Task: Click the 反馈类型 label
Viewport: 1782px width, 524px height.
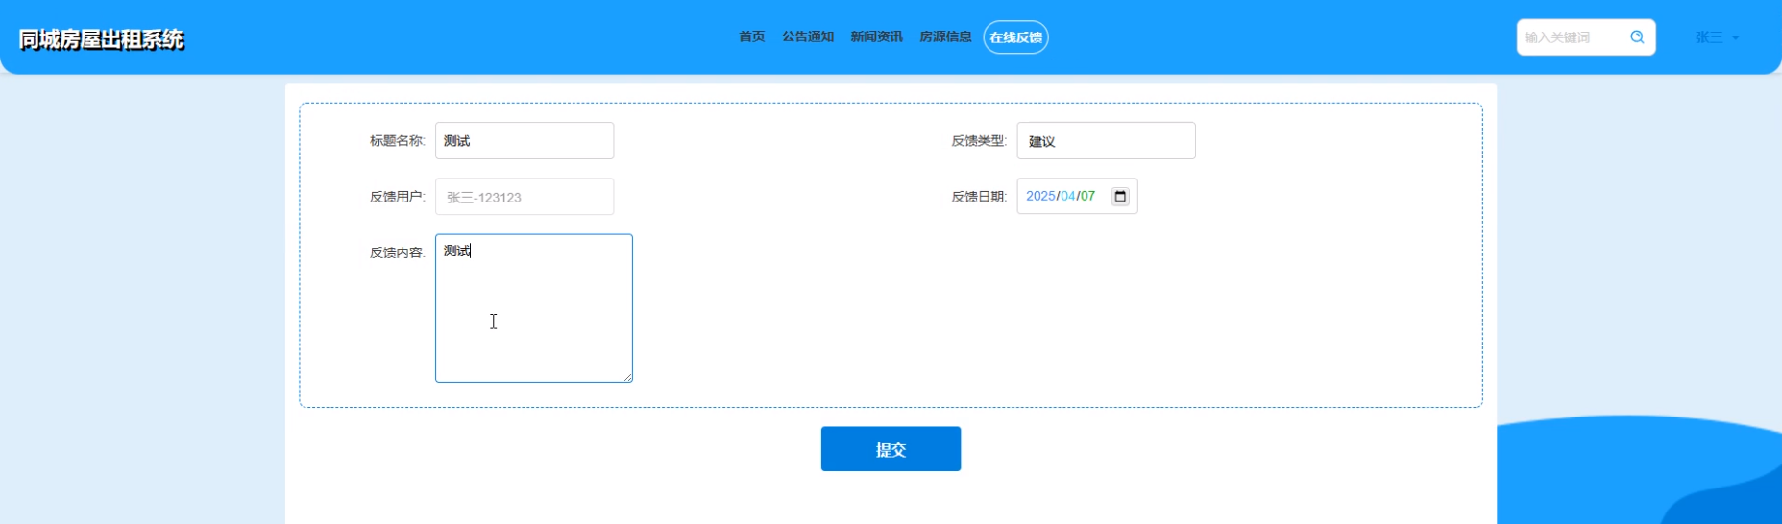Action: (979, 141)
